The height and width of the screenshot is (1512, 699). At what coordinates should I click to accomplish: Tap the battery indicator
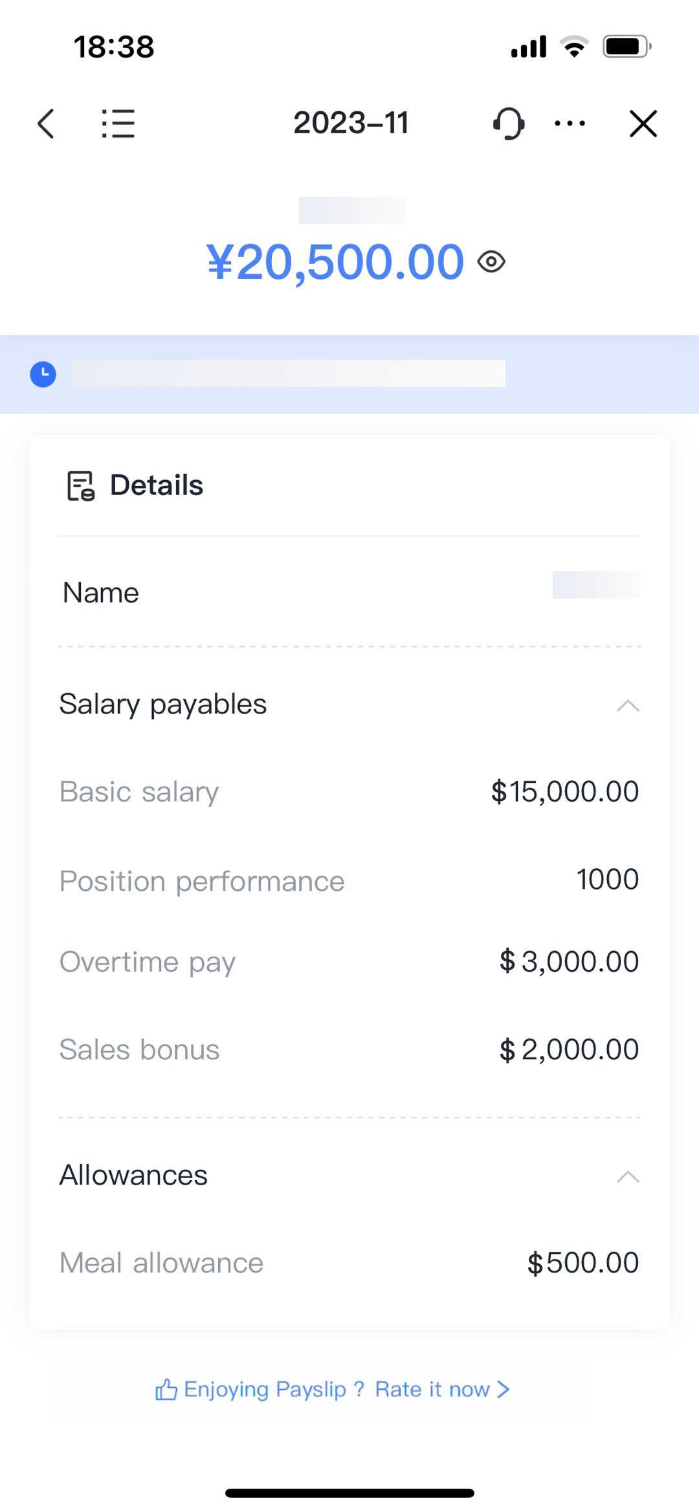pos(625,45)
